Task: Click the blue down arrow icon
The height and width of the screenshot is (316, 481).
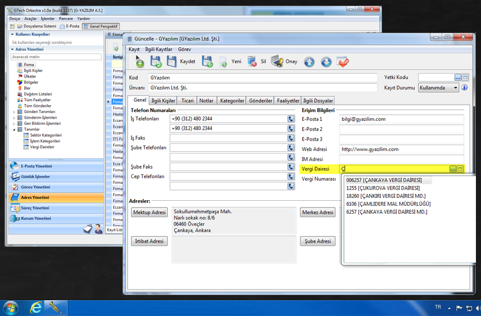Action: point(326,62)
